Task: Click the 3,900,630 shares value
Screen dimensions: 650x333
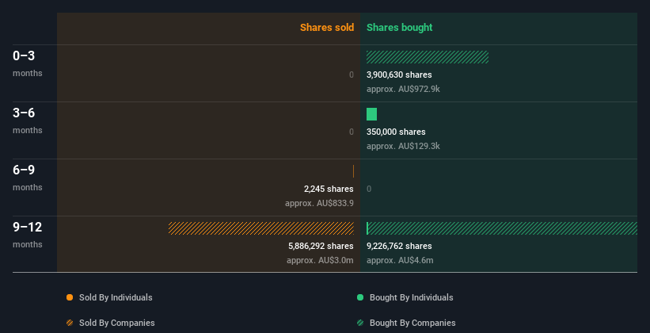Action: tap(399, 75)
